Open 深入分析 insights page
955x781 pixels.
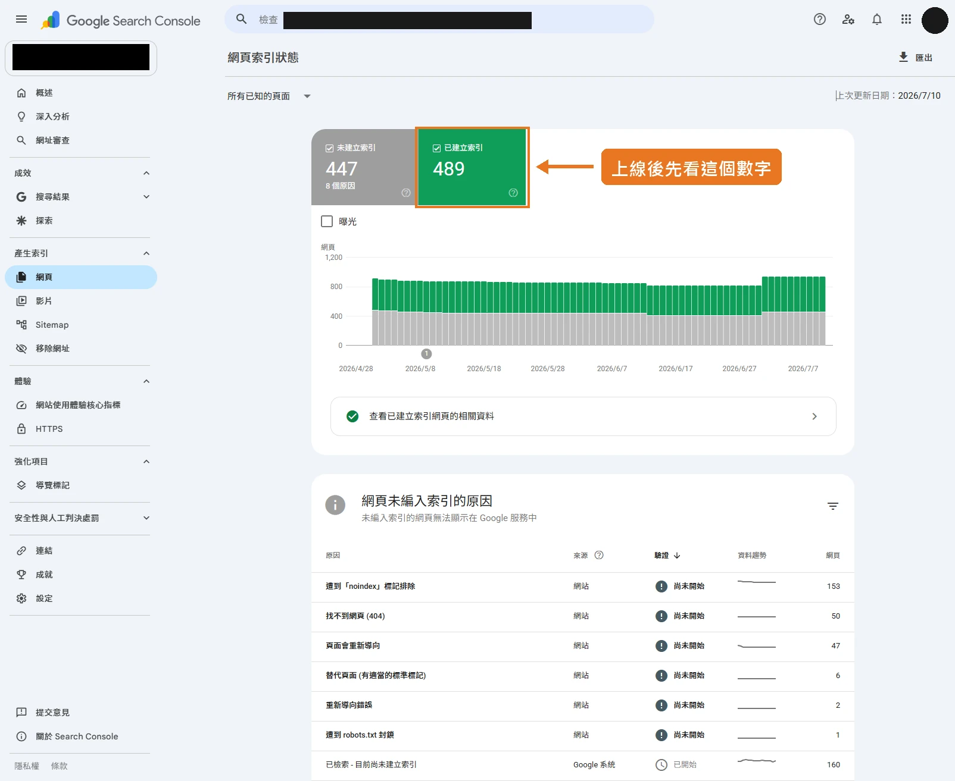pos(81,117)
